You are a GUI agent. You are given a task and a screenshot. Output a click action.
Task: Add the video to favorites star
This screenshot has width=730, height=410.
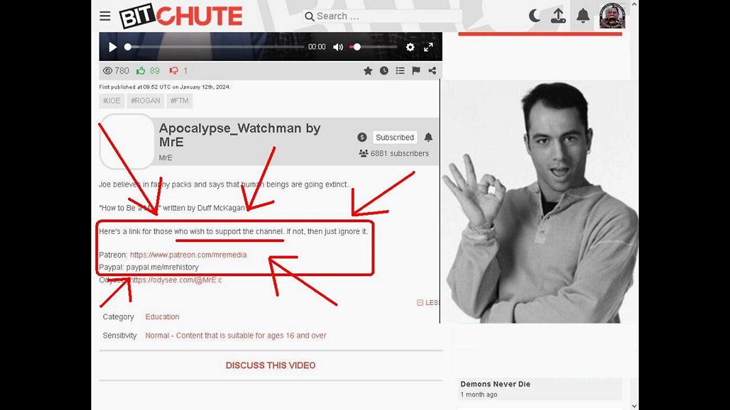click(x=368, y=71)
